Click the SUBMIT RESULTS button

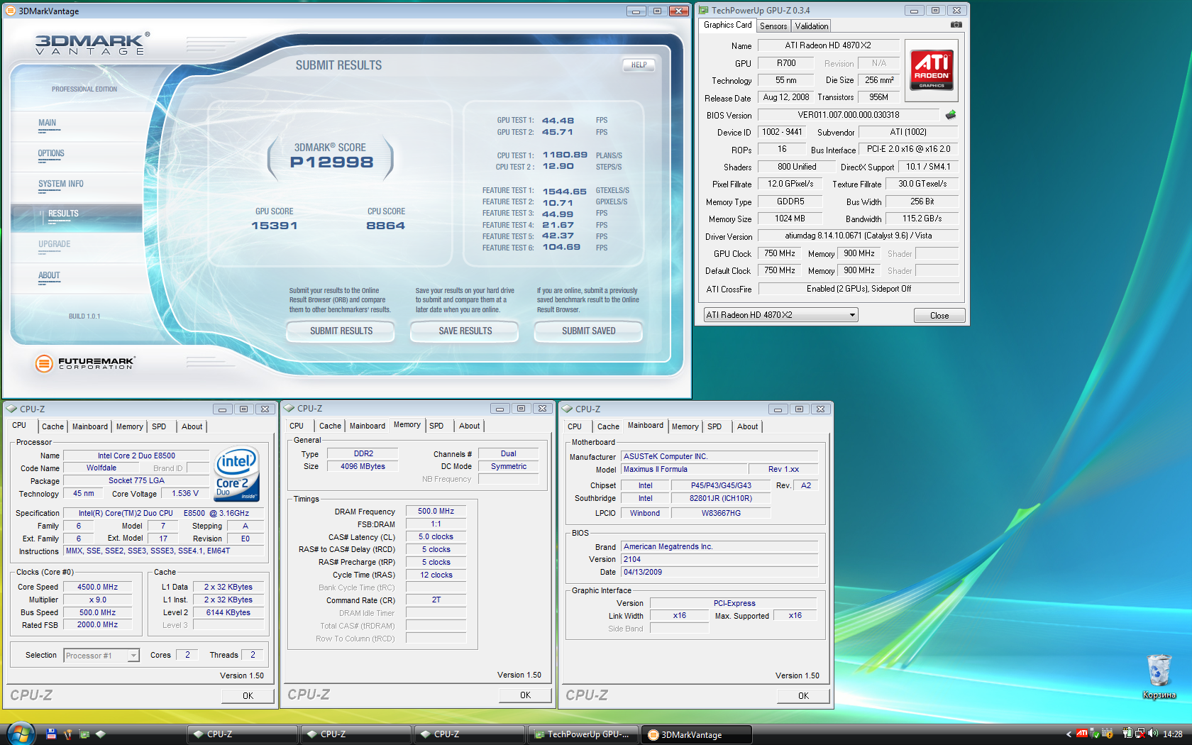[x=341, y=331]
